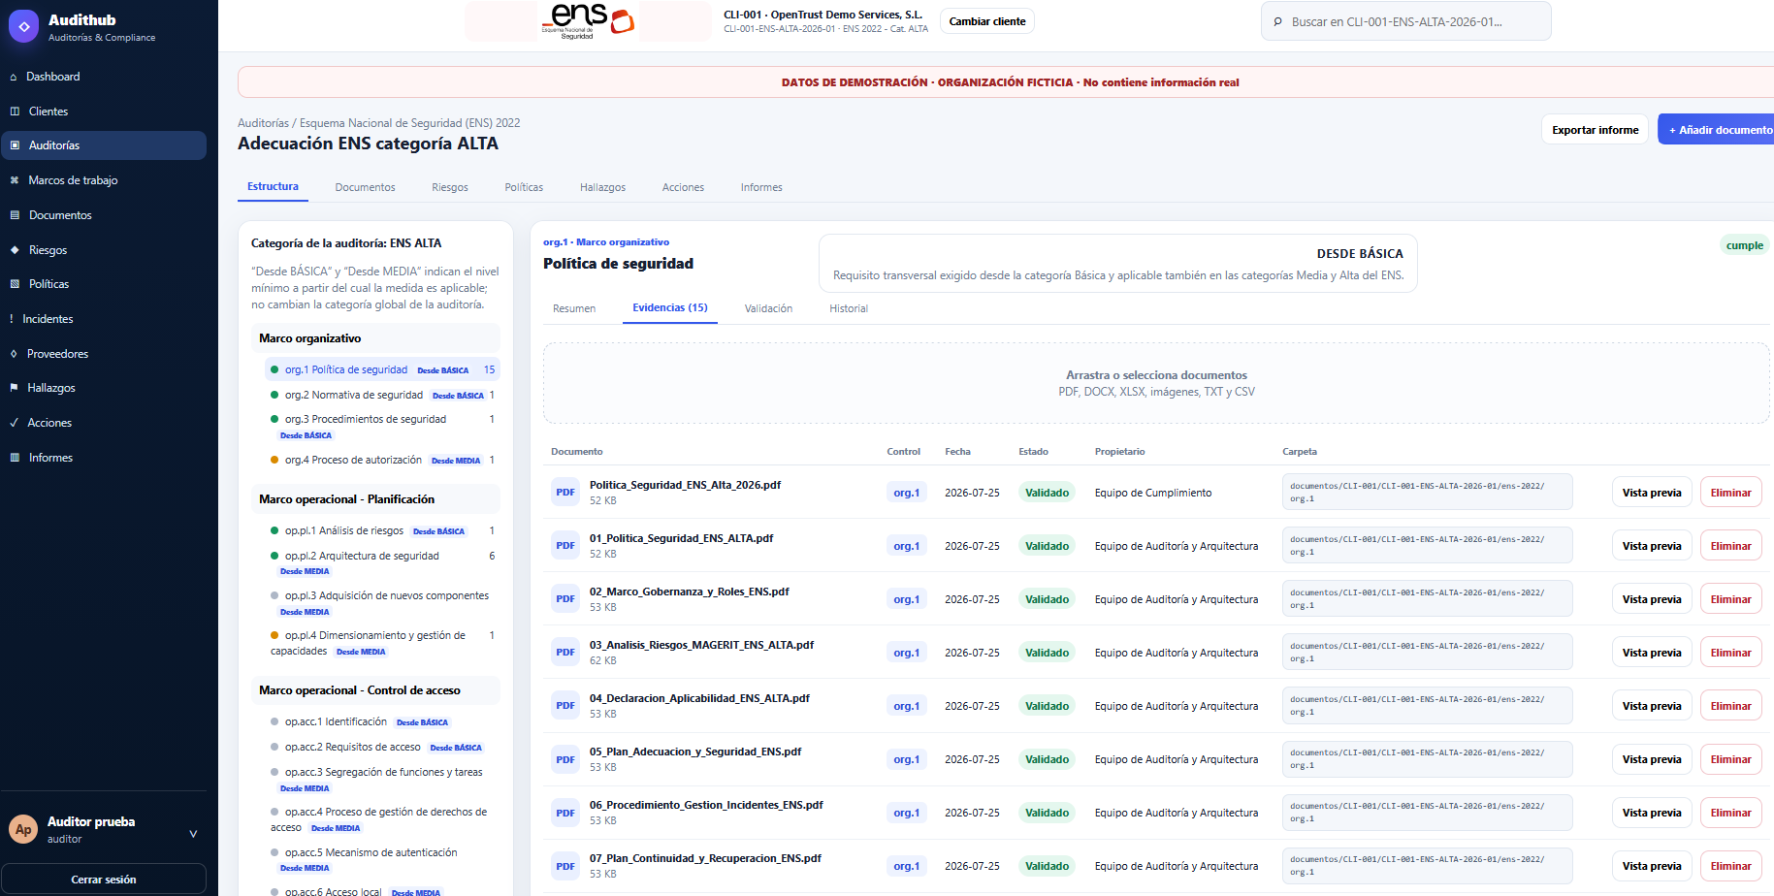Click the ENS logo in header
The image size is (1774, 896).
(x=588, y=20)
